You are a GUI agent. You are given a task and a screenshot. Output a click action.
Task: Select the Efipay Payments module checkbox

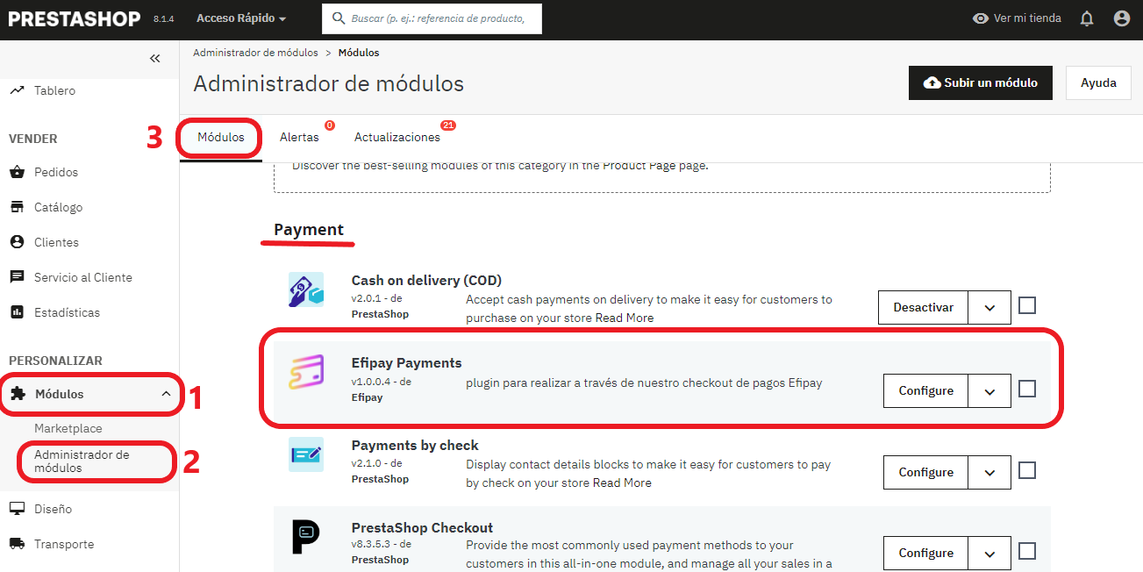(1027, 389)
